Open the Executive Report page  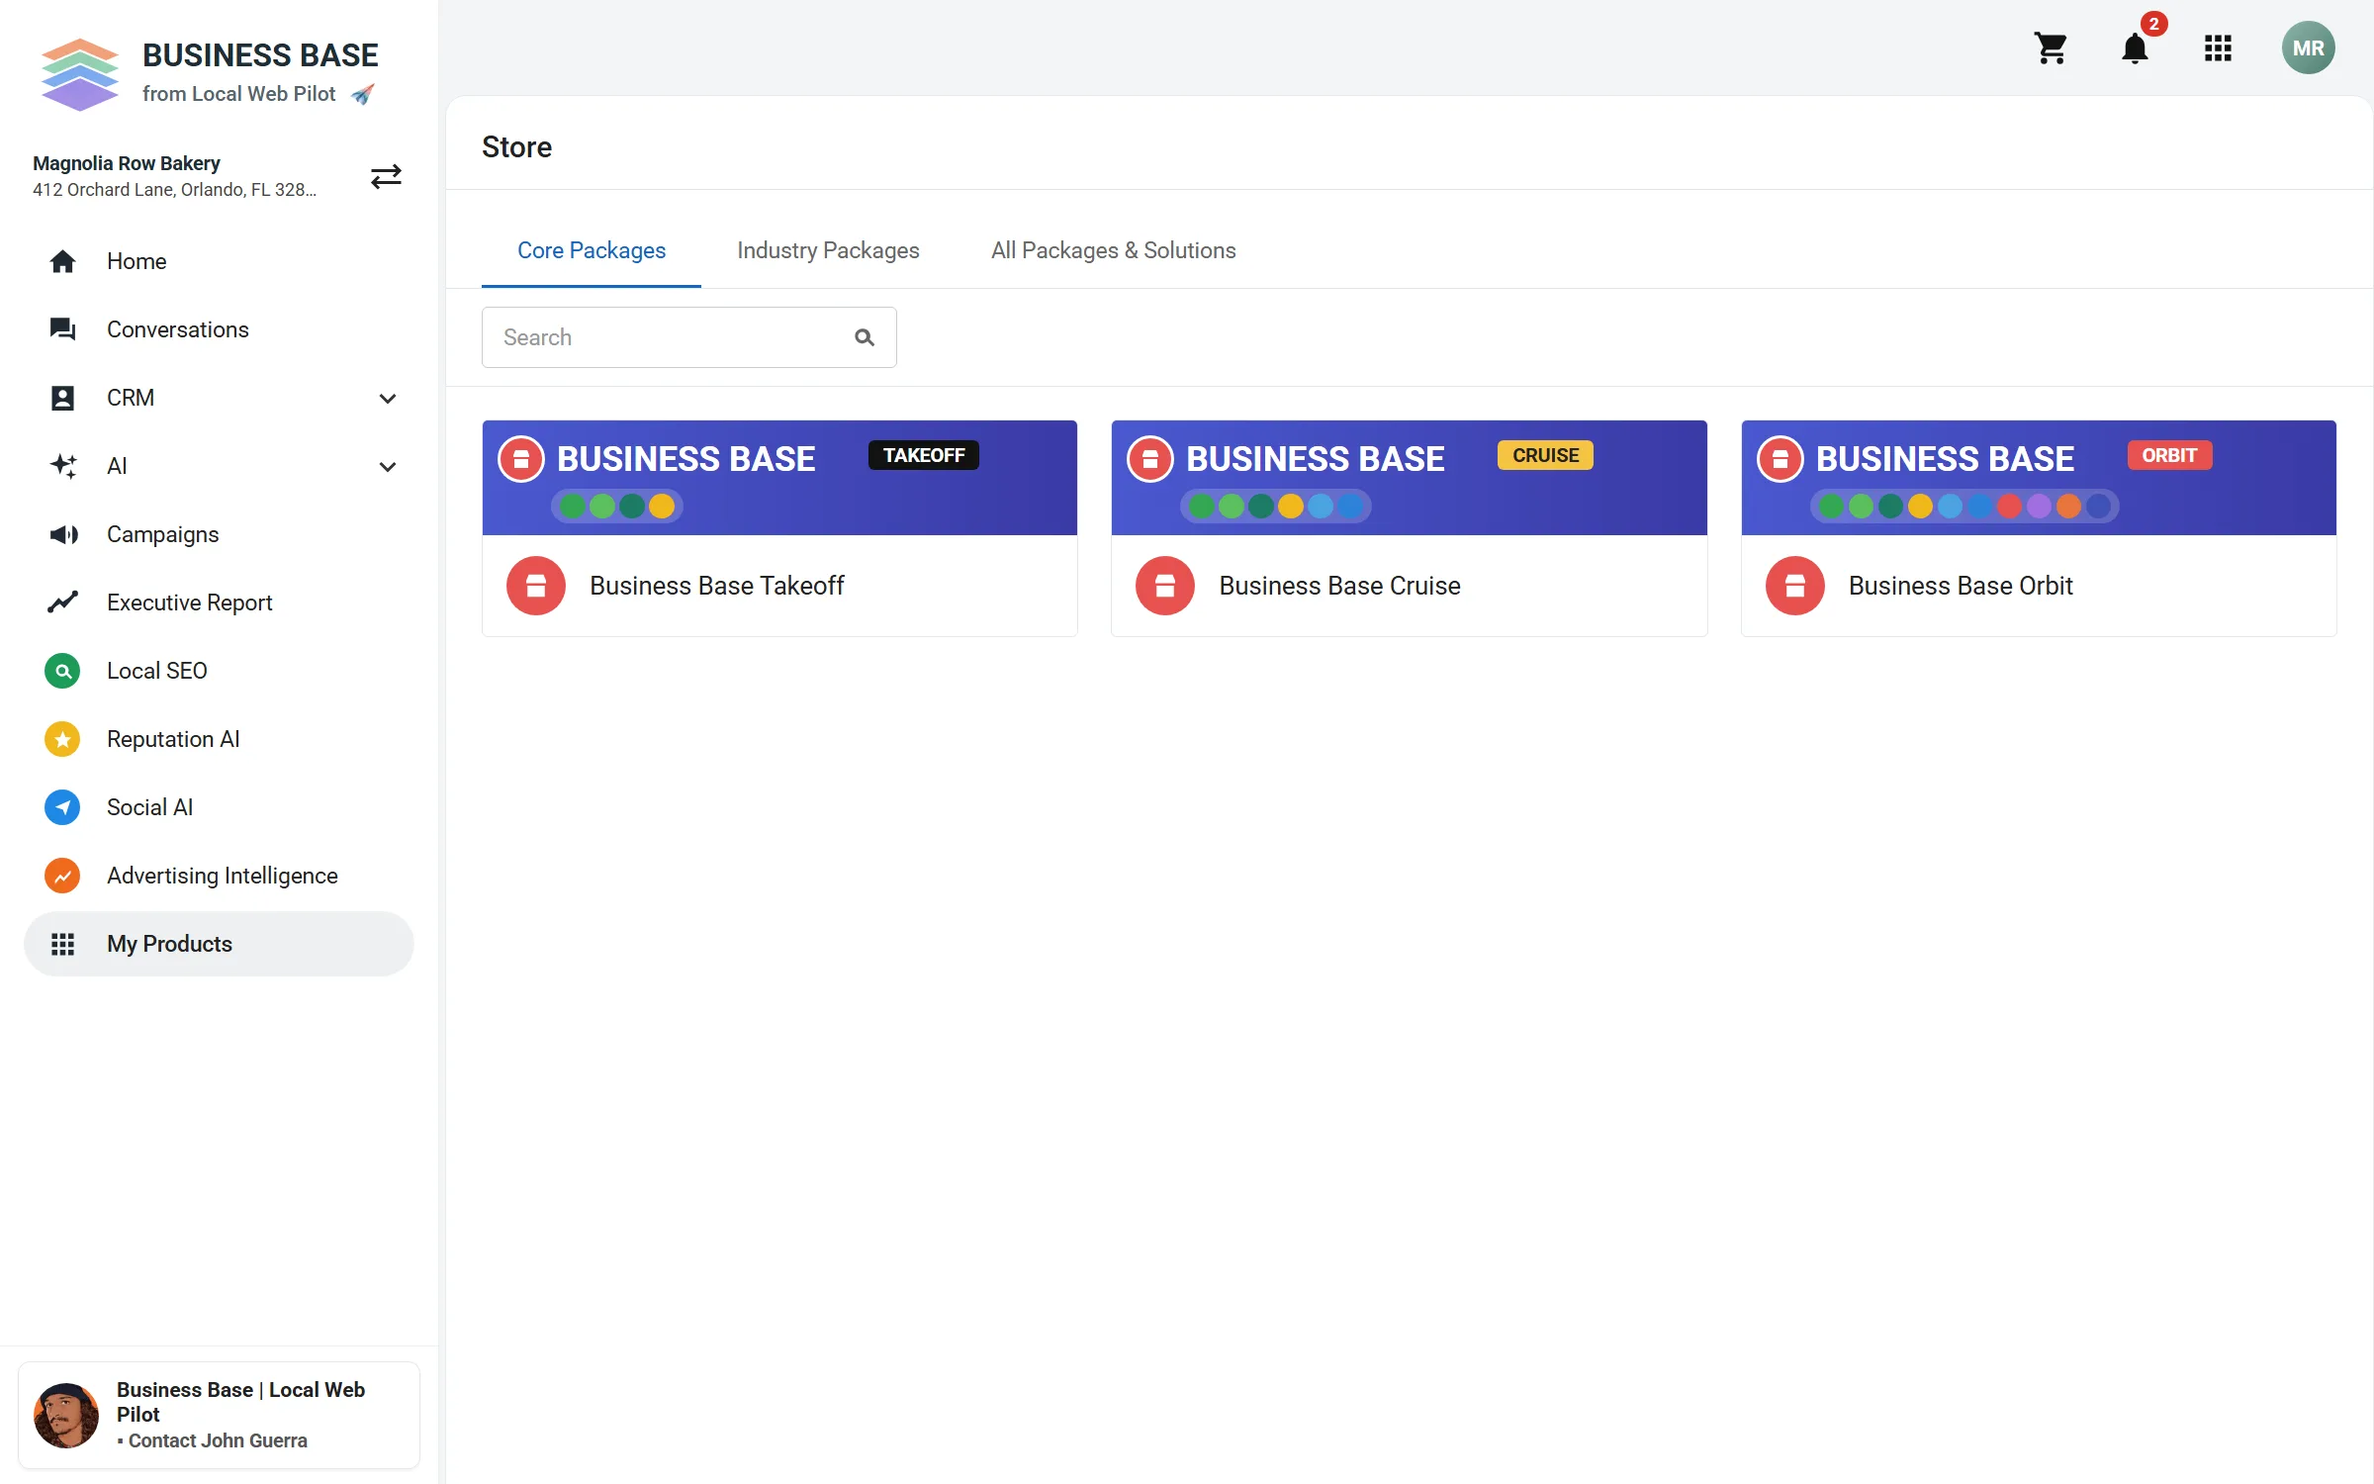point(219,603)
